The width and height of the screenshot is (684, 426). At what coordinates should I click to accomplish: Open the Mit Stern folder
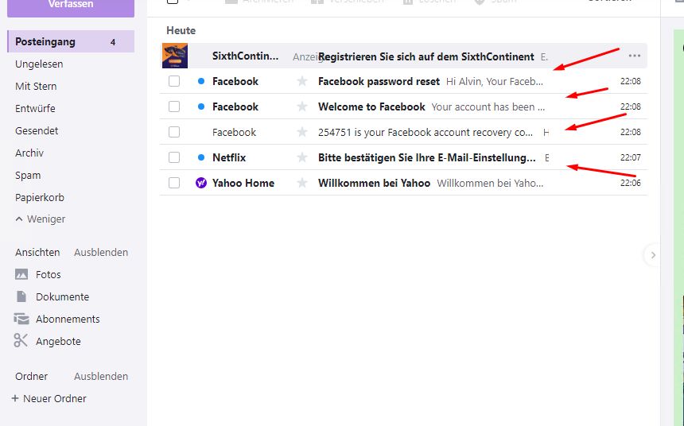click(36, 87)
